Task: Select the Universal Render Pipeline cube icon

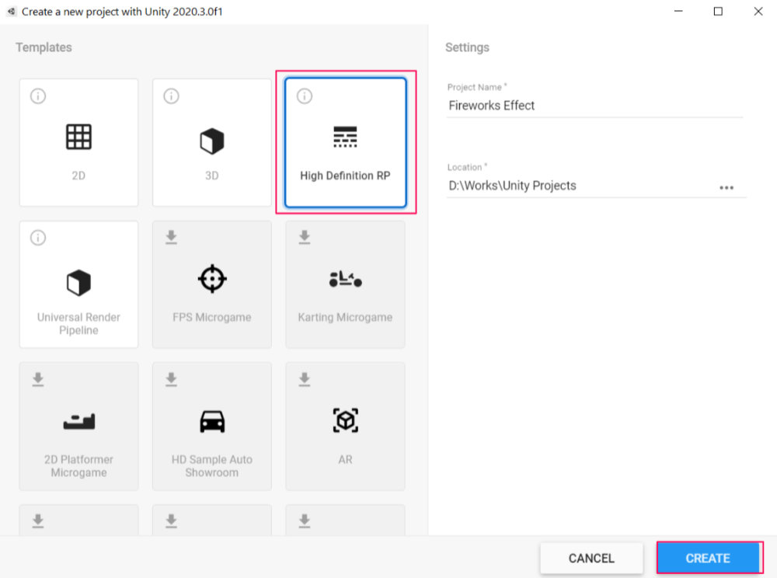Action: tap(78, 283)
